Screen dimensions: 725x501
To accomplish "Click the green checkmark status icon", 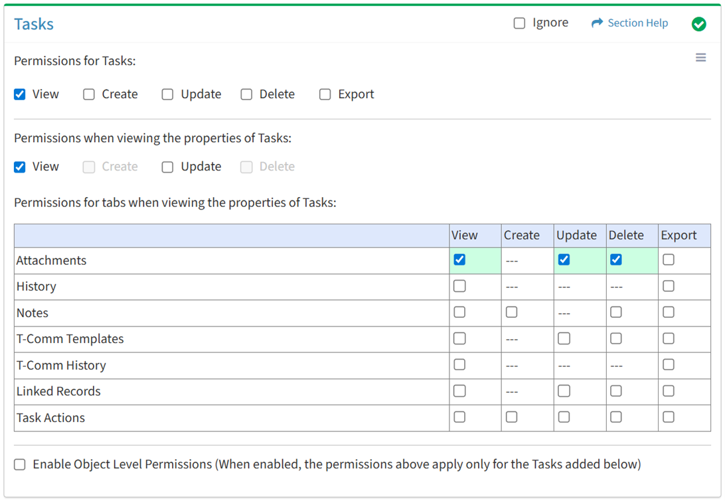I will click(x=698, y=24).
